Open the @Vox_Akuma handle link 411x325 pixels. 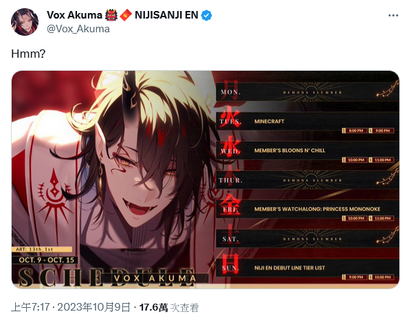(x=78, y=29)
